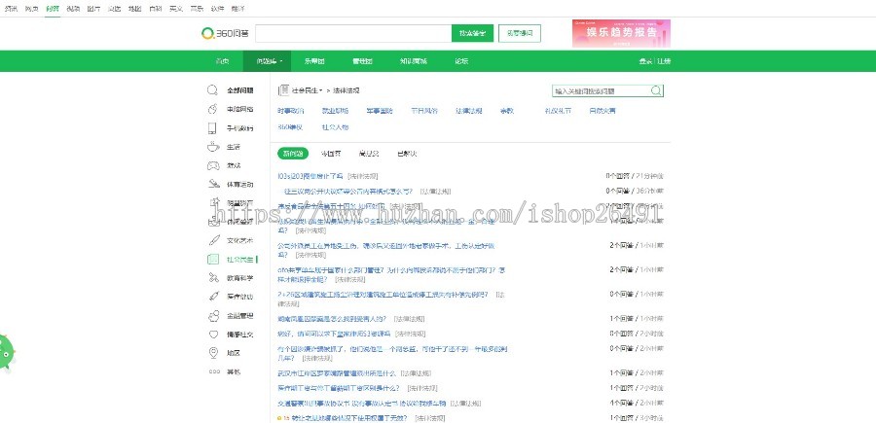Click the 360问答 logo

pyautogui.click(x=224, y=33)
